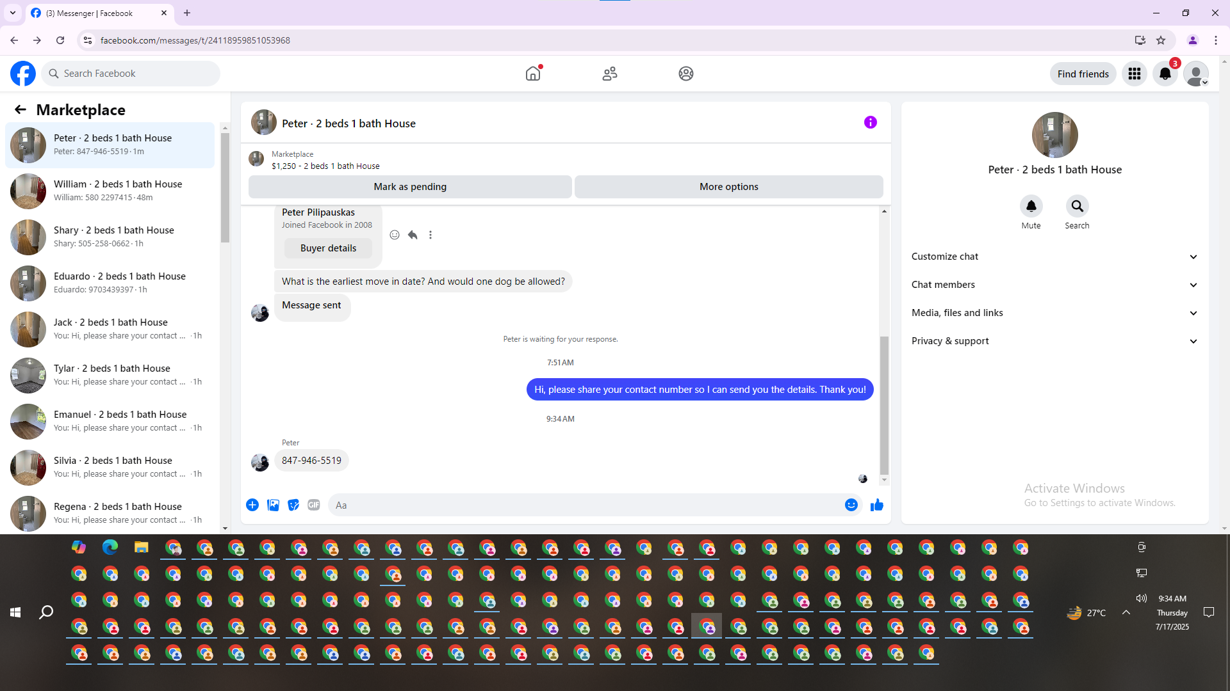Focus the Aa message input box
Screen dimensions: 1230x691
tap(585, 505)
